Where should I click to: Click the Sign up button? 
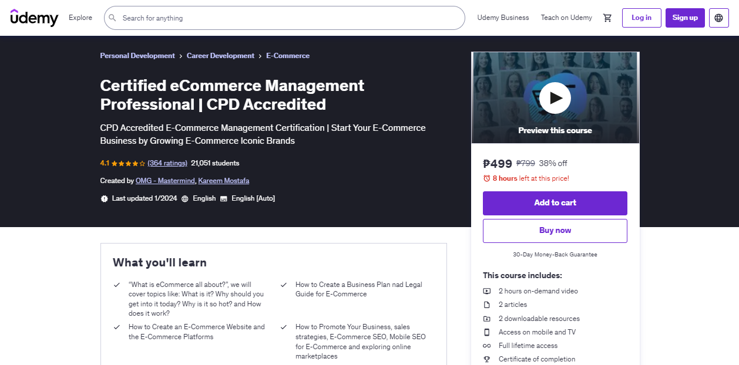(x=685, y=18)
